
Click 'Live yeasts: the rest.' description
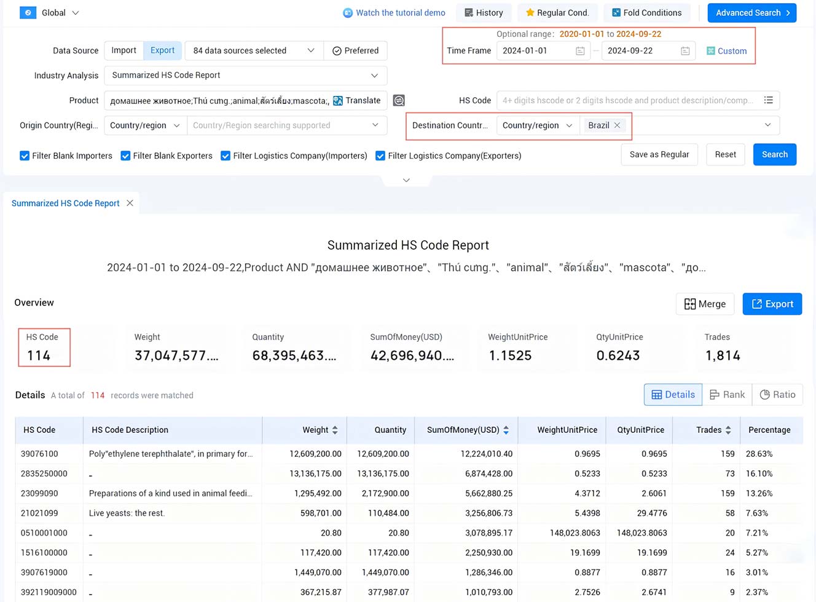click(x=127, y=513)
